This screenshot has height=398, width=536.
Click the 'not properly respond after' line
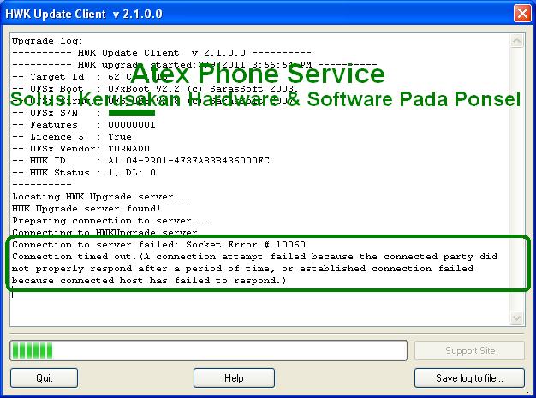[242, 269]
